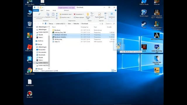Open the AVG desktop shortcut
Viewport: 187px width, 105px height.
point(30,36)
